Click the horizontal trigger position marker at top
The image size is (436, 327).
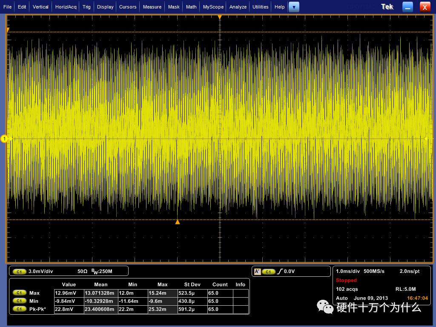pos(220,17)
